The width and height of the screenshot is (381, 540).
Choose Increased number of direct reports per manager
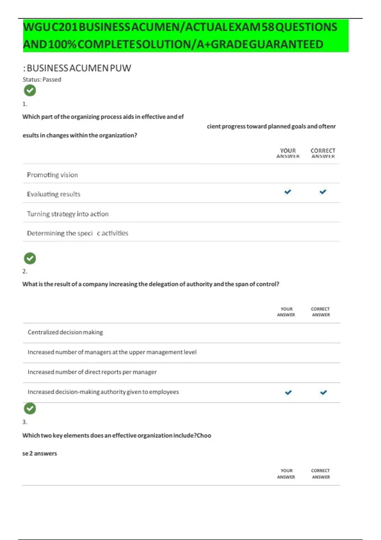click(92, 372)
